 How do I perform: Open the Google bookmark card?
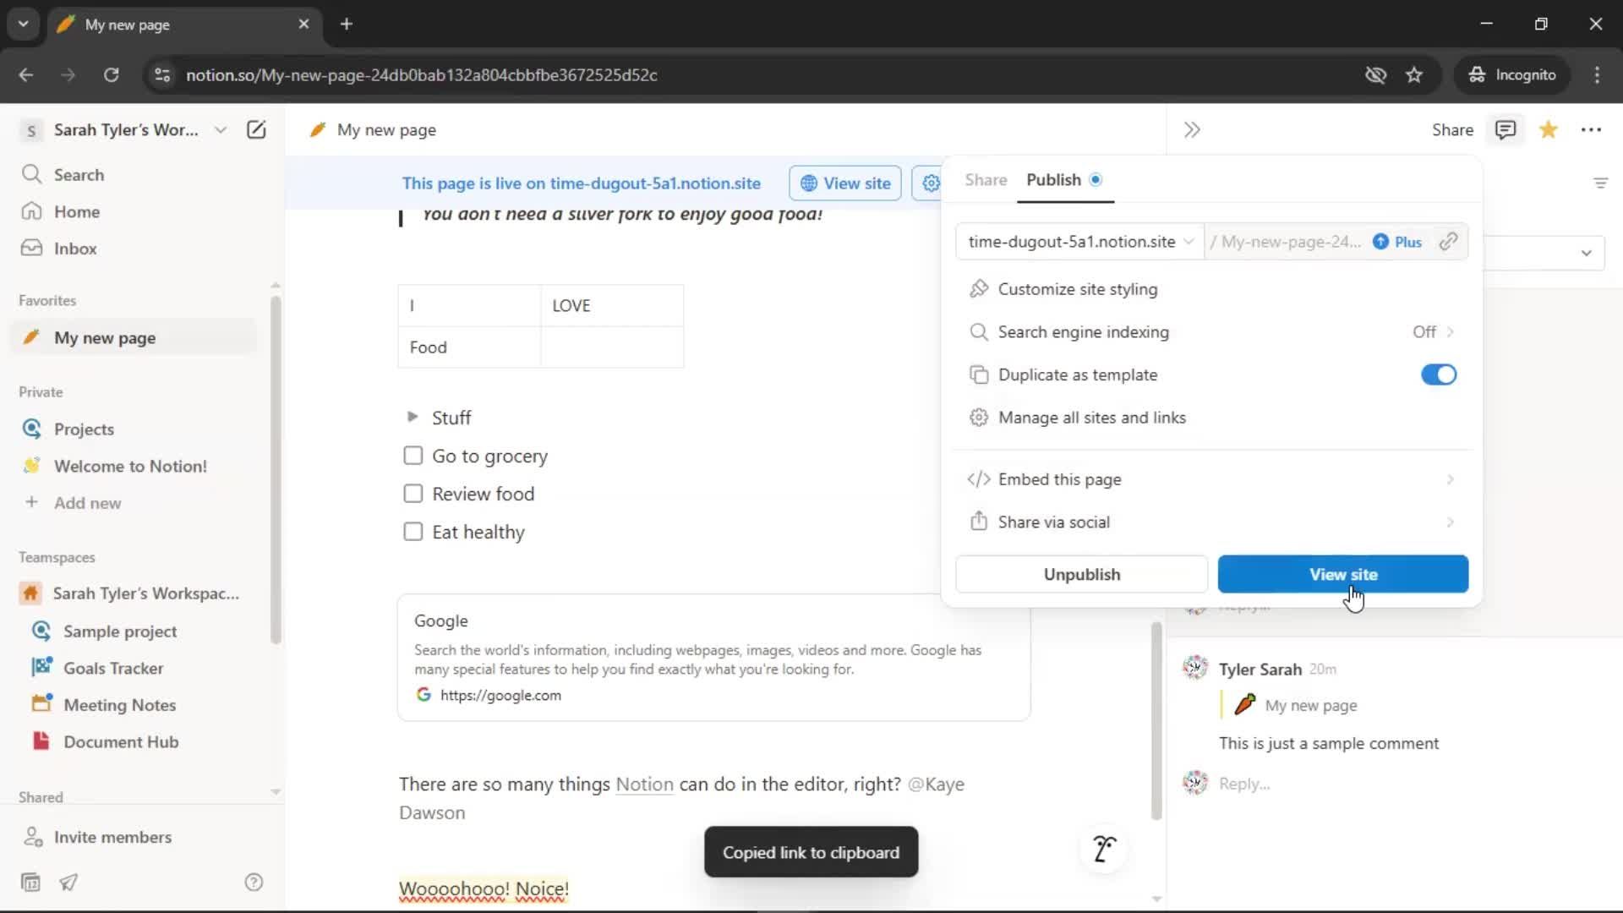[x=713, y=658]
